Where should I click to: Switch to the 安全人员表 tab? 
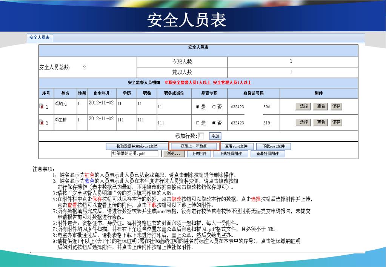click(40, 38)
